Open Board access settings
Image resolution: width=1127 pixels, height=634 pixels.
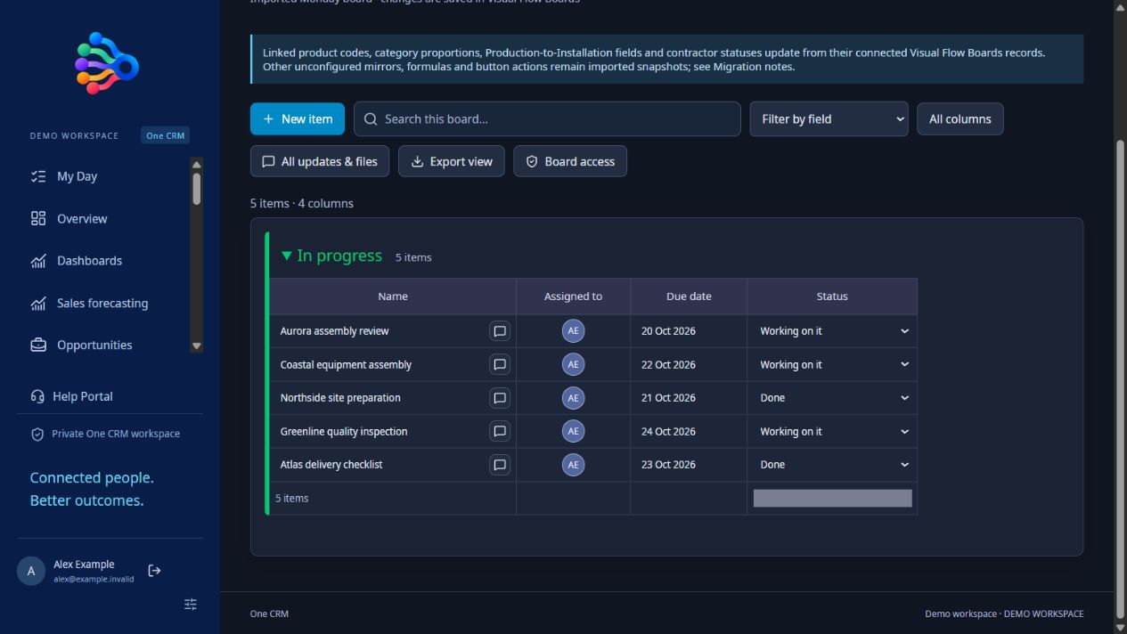coord(570,162)
